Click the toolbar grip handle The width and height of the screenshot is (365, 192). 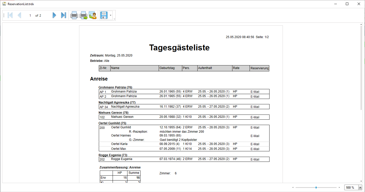[4, 15]
